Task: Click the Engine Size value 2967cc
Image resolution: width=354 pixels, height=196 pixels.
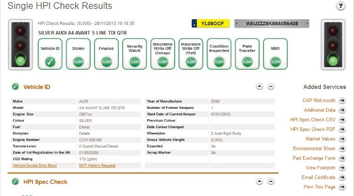Action: [85, 114]
